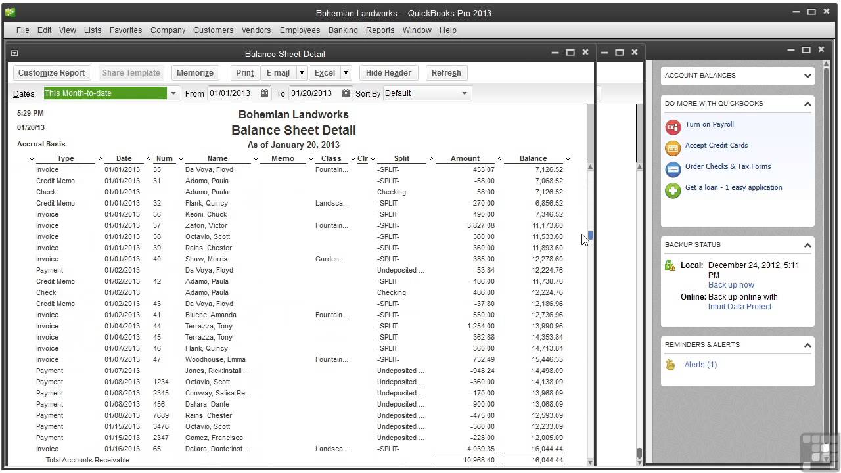Select the Woodhouse, Emma name cell
Screen dimensions: 841x473
(x=216, y=359)
